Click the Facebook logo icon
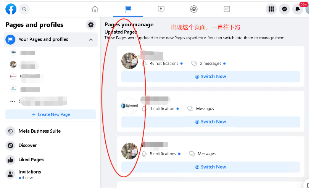 (x=11, y=9)
